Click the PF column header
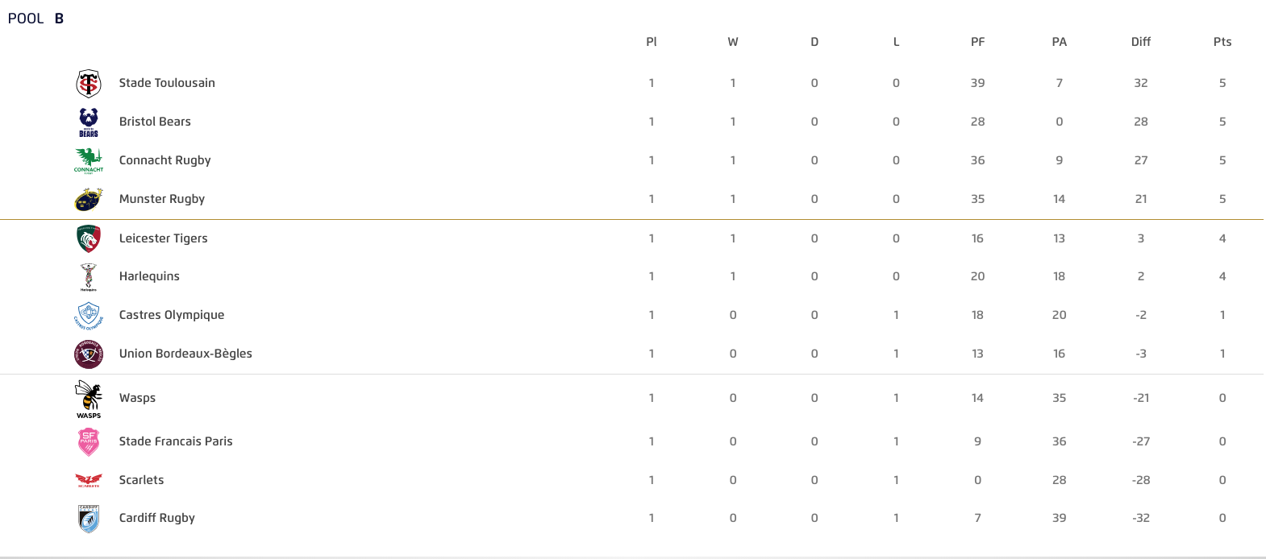 coord(977,42)
